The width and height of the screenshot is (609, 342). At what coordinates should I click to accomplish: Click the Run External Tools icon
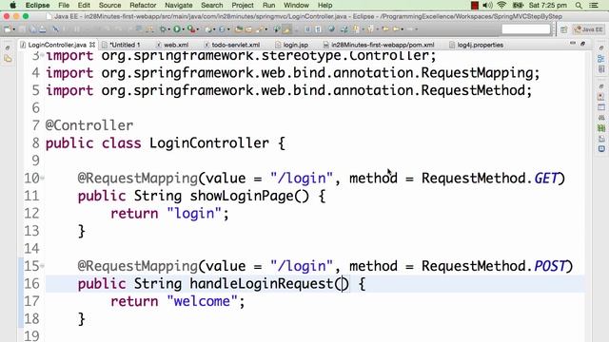coord(190,29)
